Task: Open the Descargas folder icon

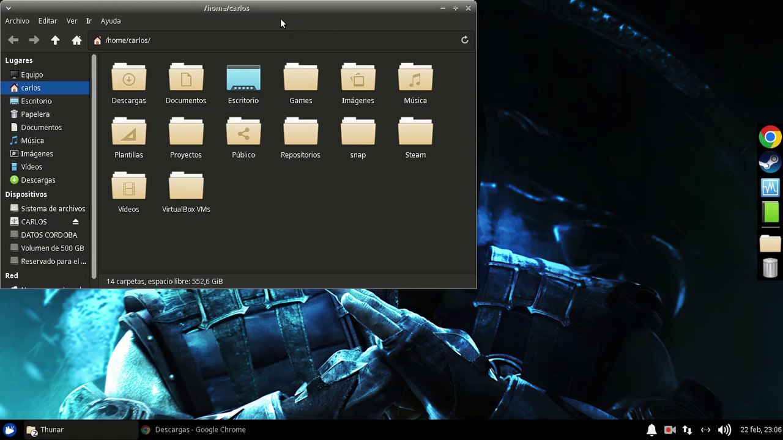Action: (x=128, y=78)
